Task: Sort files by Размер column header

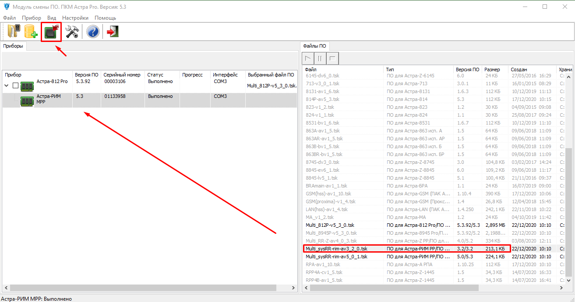Action: (x=495, y=69)
